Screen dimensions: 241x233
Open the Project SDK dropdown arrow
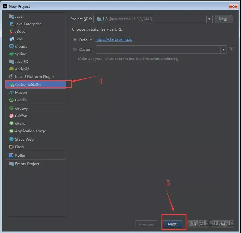pos(209,19)
